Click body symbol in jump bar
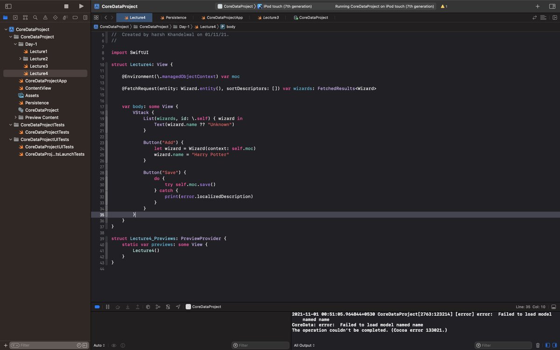 coord(228,27)
